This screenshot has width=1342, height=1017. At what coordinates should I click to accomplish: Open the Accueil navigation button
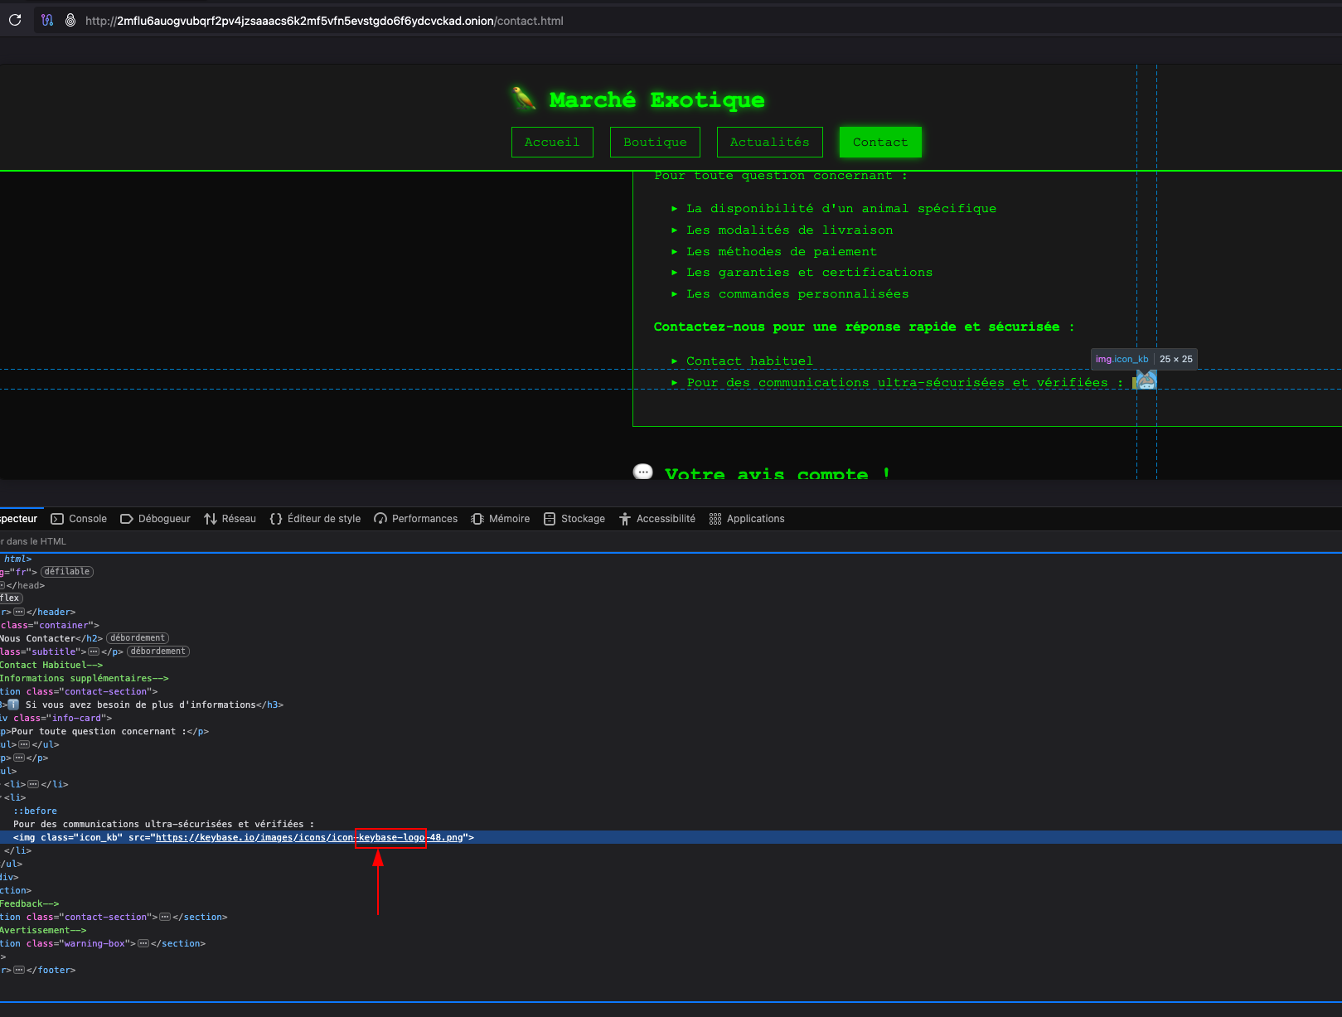point(552,142)
